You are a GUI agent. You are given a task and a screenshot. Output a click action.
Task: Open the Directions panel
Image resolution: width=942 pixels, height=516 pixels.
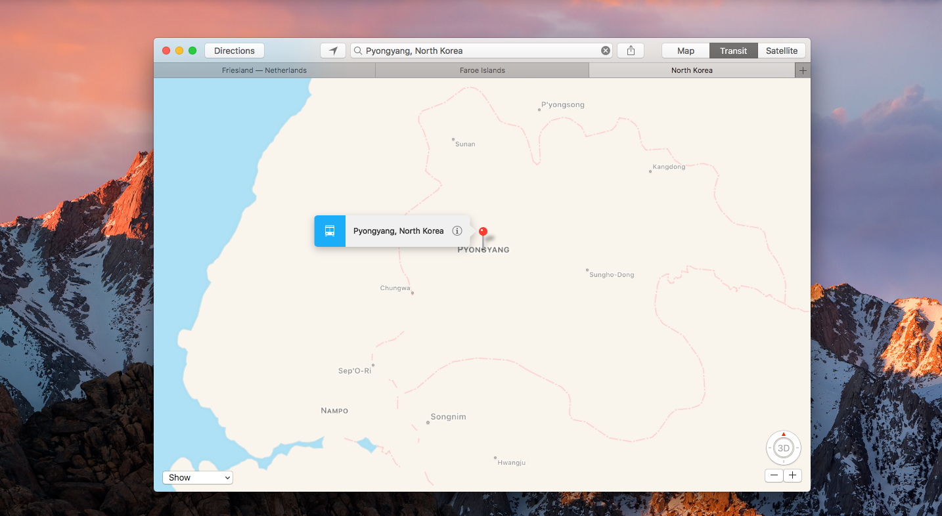[235, 51]
